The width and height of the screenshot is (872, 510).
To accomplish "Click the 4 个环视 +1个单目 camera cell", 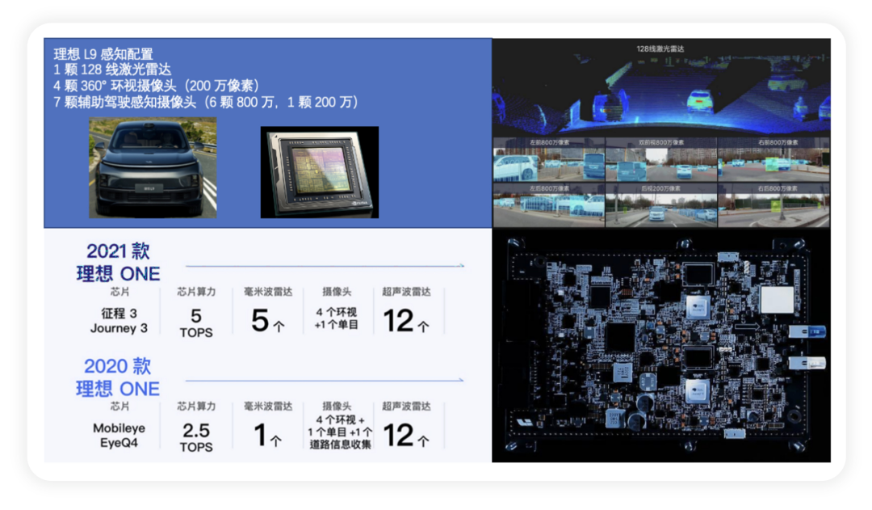I will (x=337, y=318).
